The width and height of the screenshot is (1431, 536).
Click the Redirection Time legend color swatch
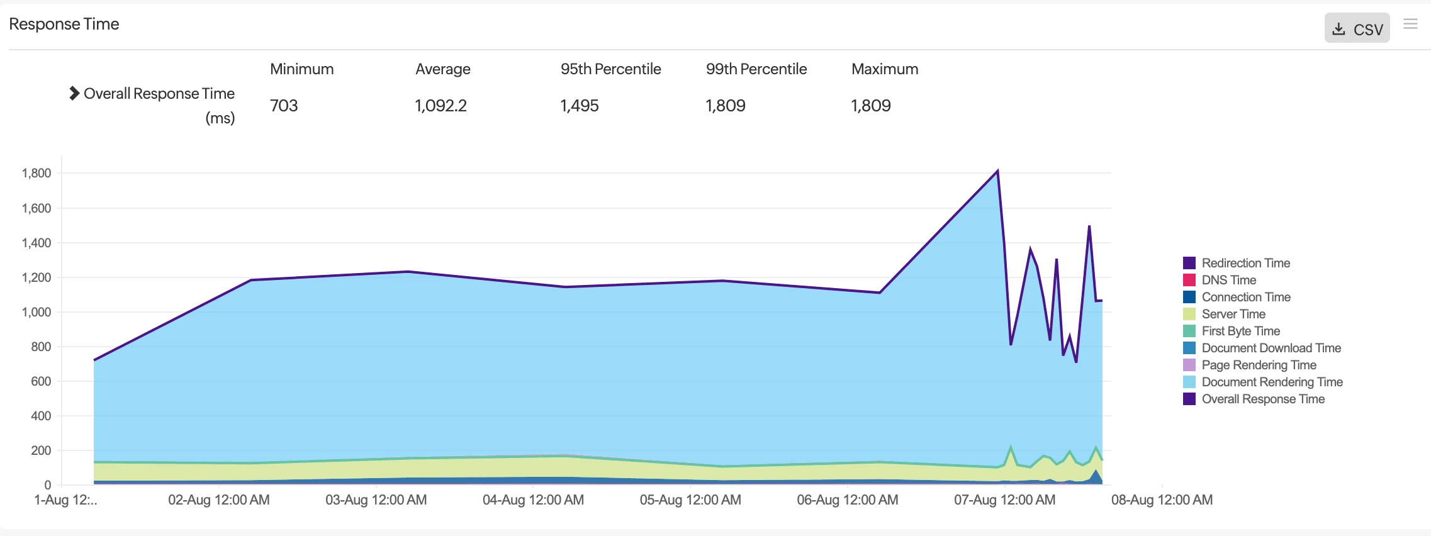pyautogui.click(x=1189, y=263)
